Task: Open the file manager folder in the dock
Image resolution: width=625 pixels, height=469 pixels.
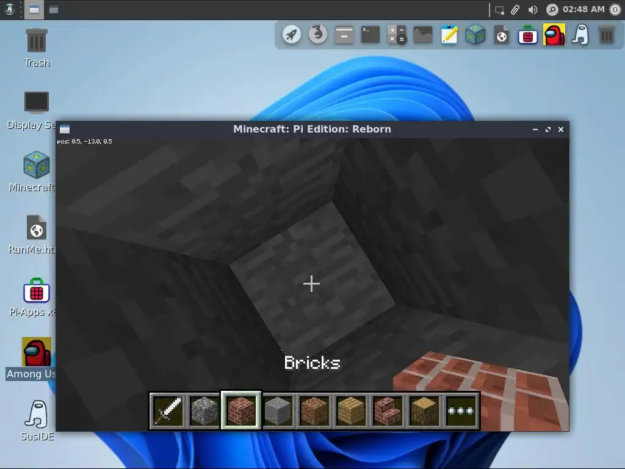Action: (x=423, y=35)
